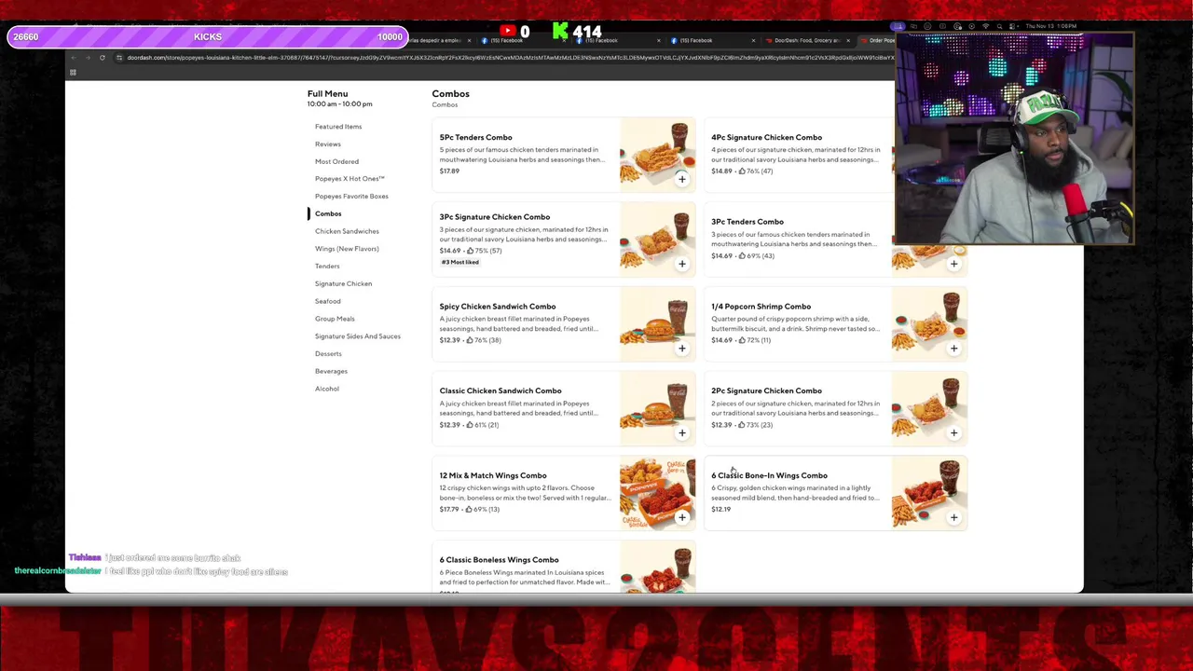1193x671 pixels.
Task: Close the DoorDash Food, Grocery browser tab
Action: (x=847, y=40)
